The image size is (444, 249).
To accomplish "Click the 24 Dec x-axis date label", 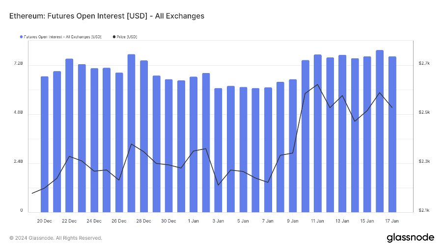I will point(94,221).
